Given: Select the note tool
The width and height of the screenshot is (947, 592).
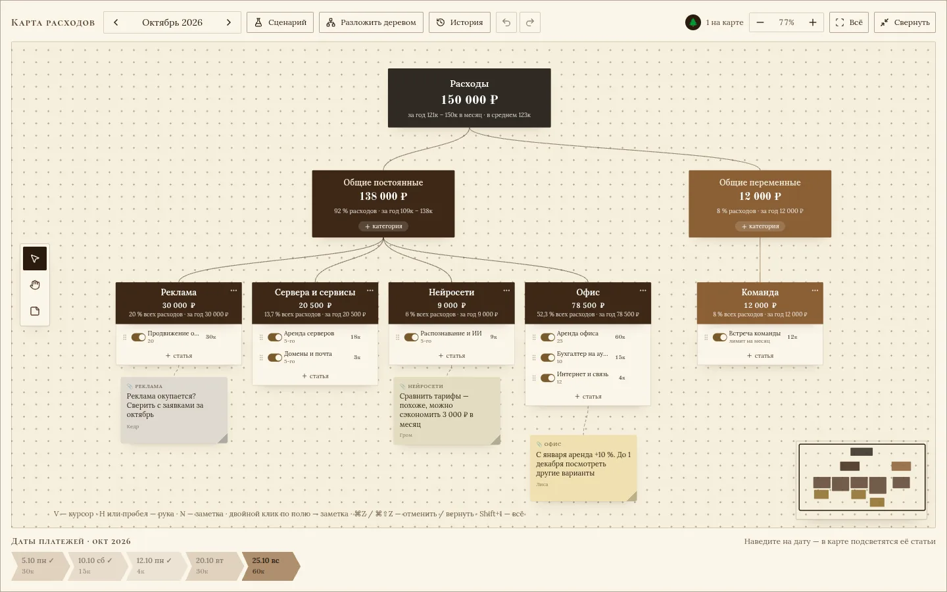Looking at the screenshot, I should (x=35, y=311).
